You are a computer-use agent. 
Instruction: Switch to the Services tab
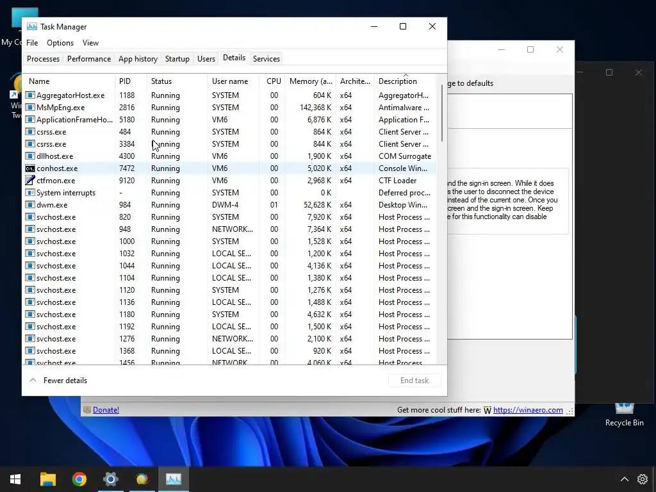coord(266,58)
